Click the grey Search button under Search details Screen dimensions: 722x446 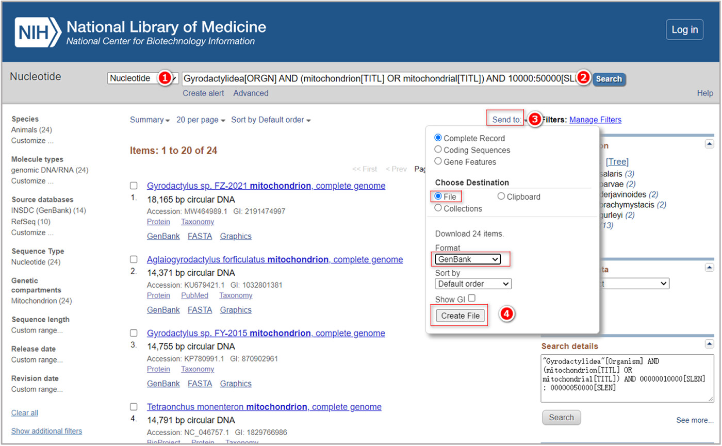(x=562, y=418)
